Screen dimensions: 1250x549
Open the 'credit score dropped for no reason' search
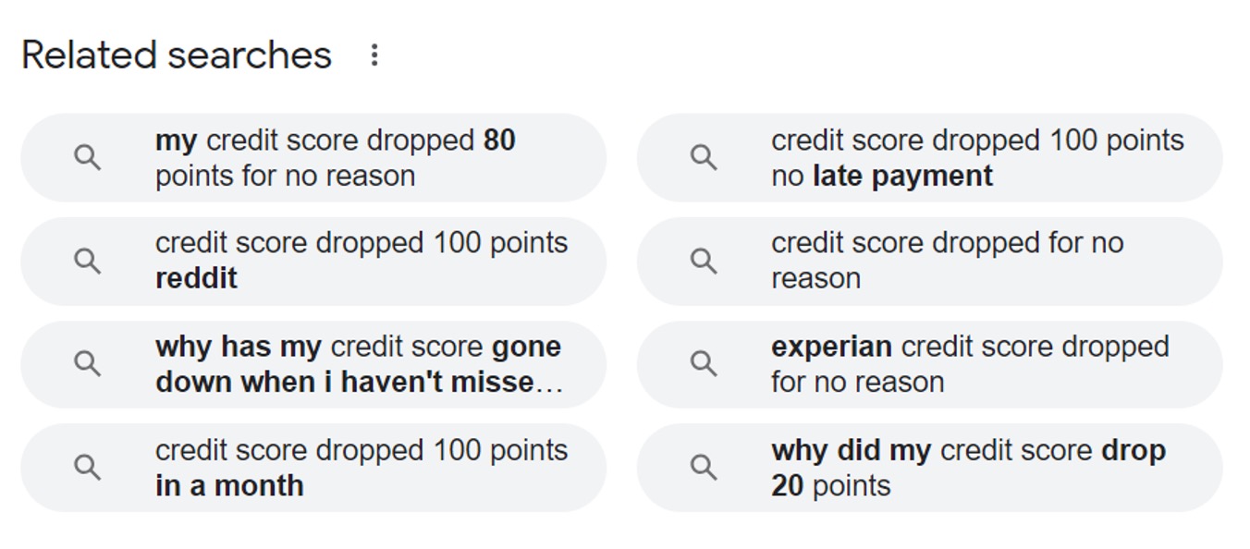[x=947, y=261]
